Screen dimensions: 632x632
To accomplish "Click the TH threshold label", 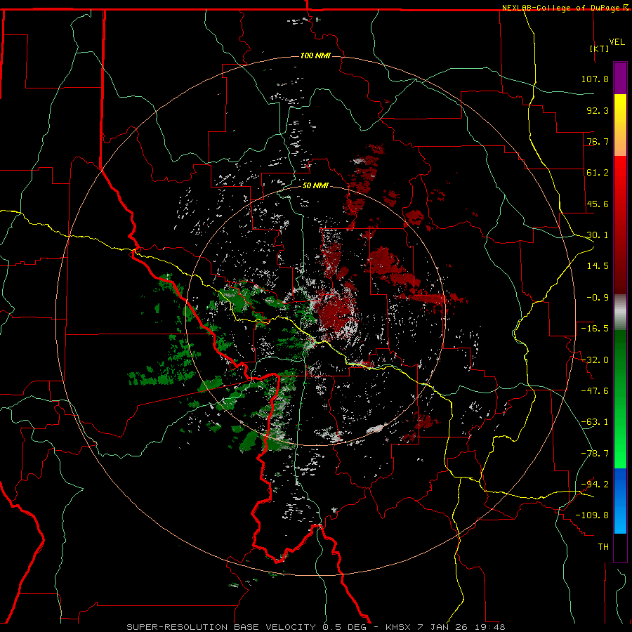I will [x=603, y=546].
